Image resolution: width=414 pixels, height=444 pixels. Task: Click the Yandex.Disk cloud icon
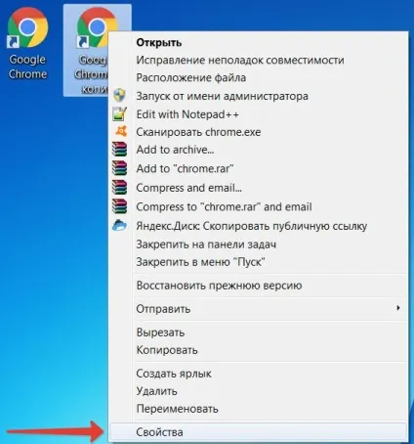coord(119,226)
